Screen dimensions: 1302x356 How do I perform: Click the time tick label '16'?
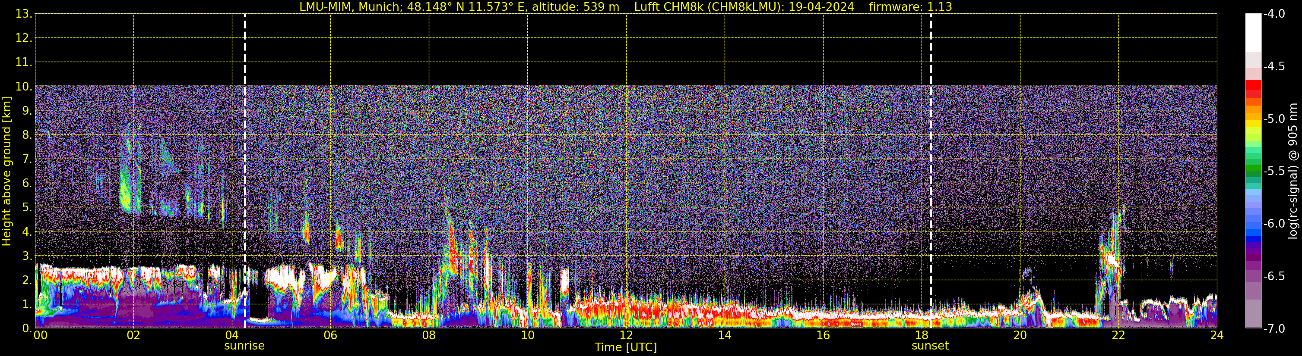pyautogui.click(x=823, y=335)
